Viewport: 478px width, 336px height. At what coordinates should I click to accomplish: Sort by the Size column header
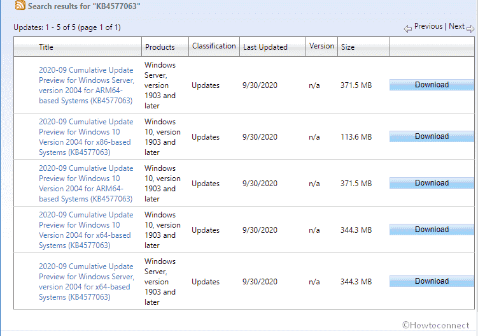348,47
